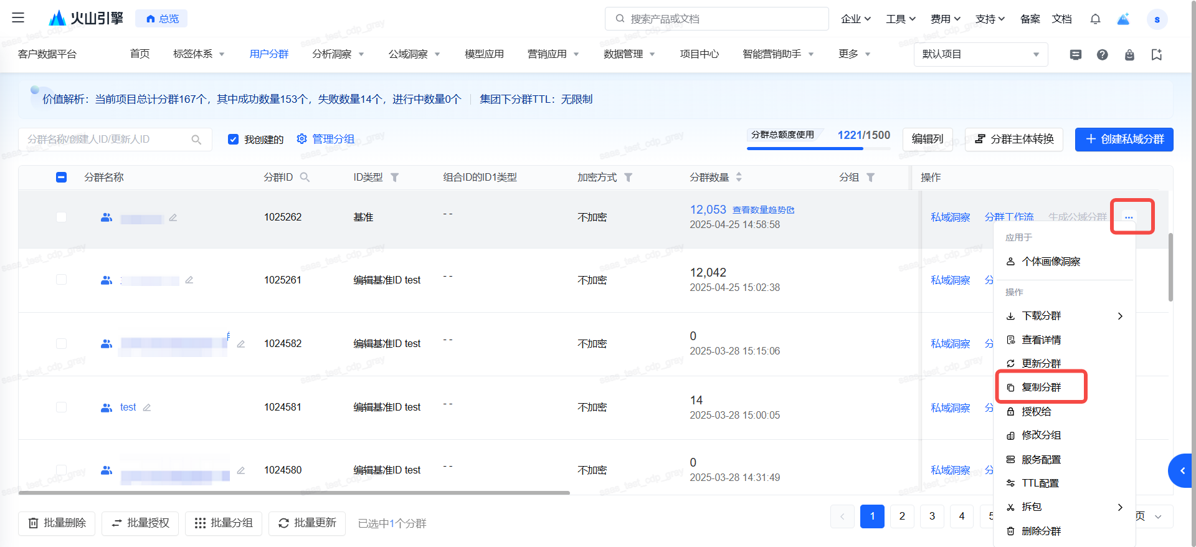Click the search icon beside 分群ID
This screenshot has height=547, width=1196.
click(x=305, y=178)
